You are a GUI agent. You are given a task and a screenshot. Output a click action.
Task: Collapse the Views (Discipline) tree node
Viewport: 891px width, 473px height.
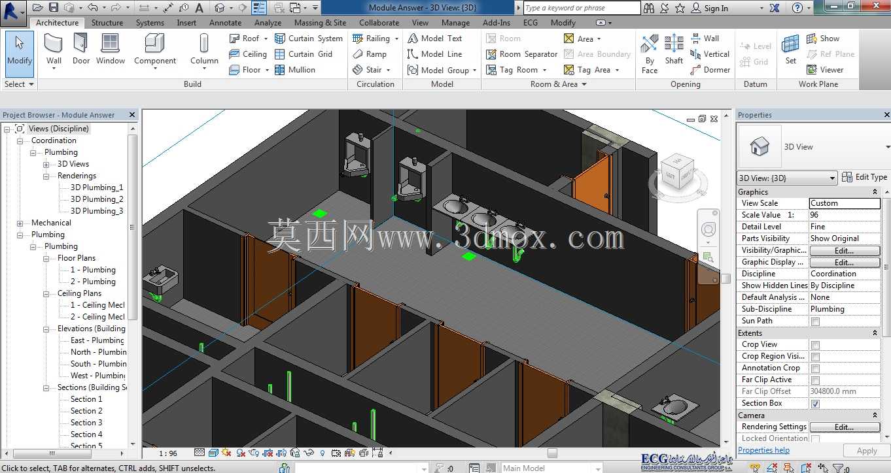tap(7, 129)
